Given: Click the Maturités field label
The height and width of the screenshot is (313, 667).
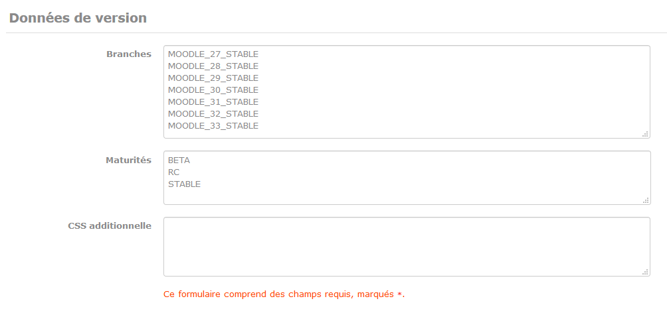Looking at the screenshot, I should pyautogui.click(x=128, y=160).
